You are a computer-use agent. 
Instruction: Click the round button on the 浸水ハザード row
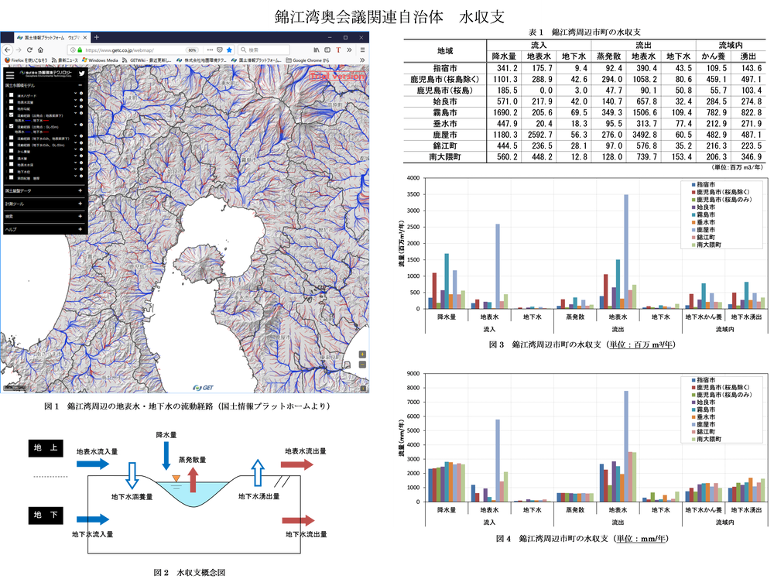pyautogui.click(x=81, y=94)
